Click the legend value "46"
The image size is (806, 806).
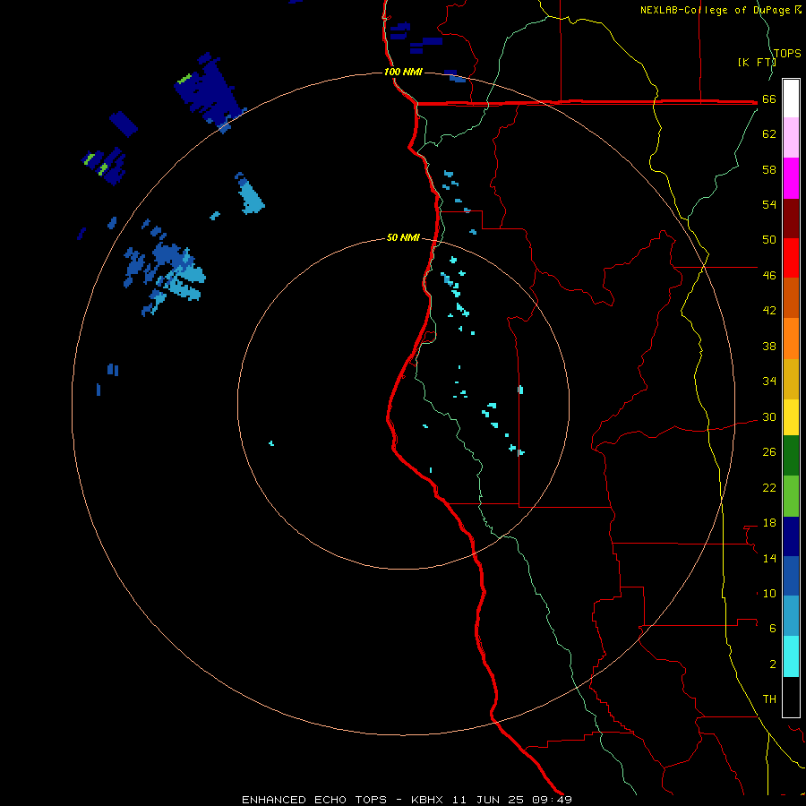click(769, 276)
